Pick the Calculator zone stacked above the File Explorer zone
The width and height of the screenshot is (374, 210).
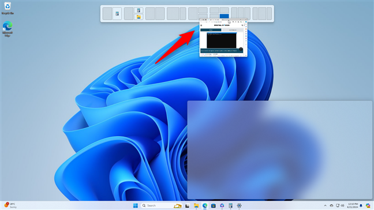click(139, 10)
